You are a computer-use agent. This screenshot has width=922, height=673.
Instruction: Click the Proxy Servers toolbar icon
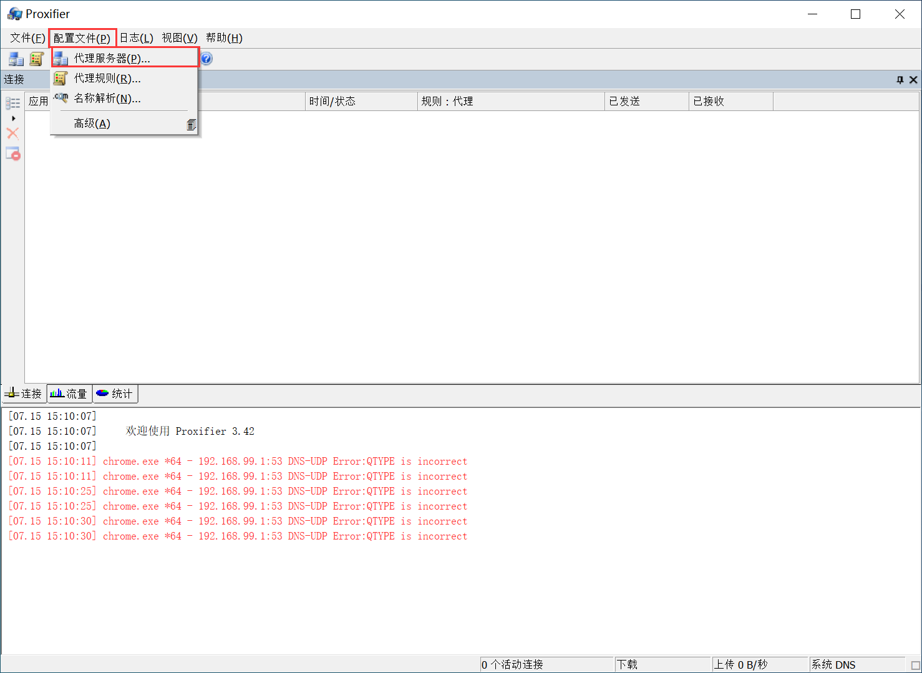pos(16,59)
